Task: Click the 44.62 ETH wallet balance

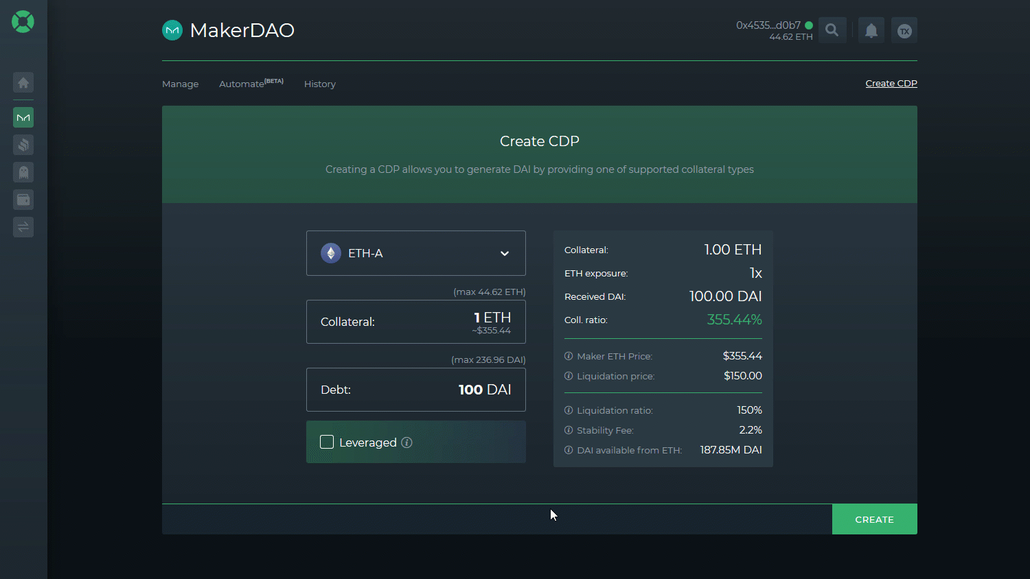Action: click(791, 37)
